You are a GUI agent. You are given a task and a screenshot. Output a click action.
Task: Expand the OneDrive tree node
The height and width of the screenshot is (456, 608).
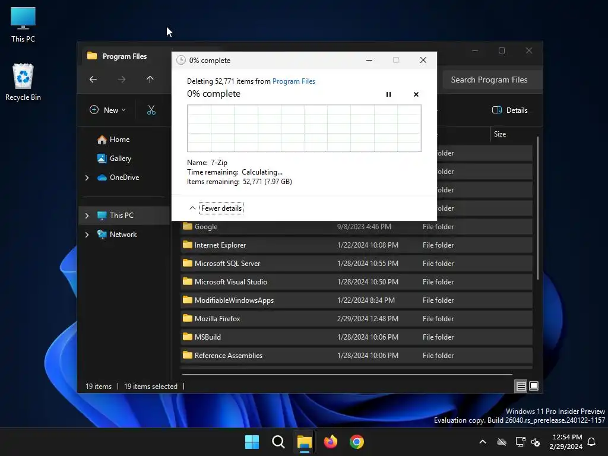87,178
